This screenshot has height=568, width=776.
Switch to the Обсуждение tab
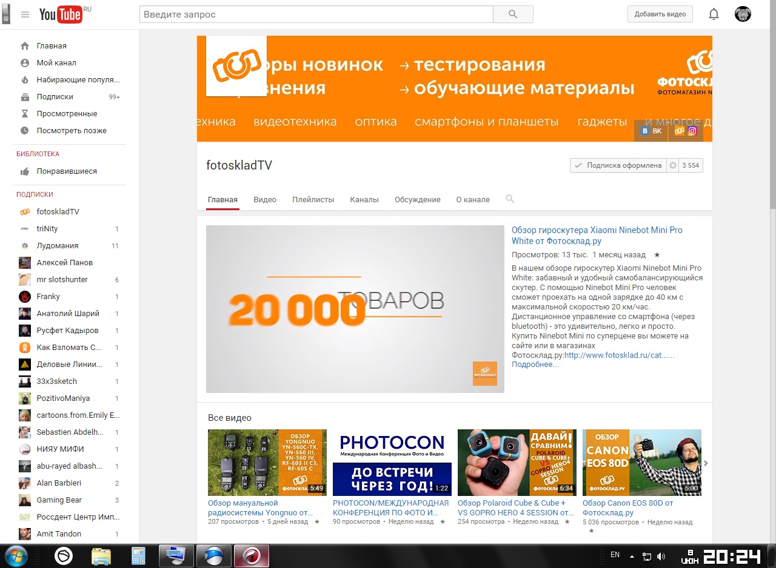pos(418,199)
